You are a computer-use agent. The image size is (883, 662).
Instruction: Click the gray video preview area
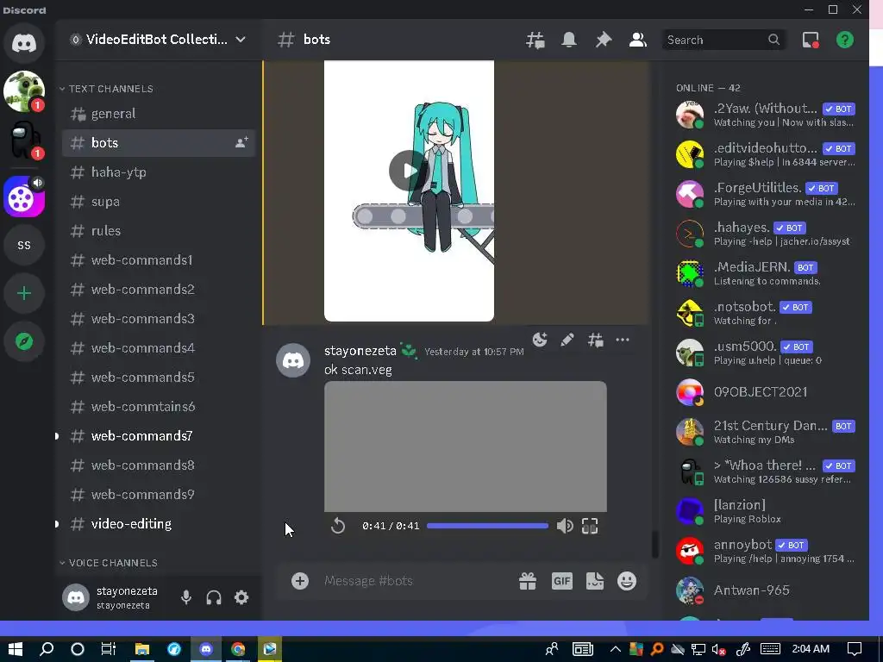(465, 447)
